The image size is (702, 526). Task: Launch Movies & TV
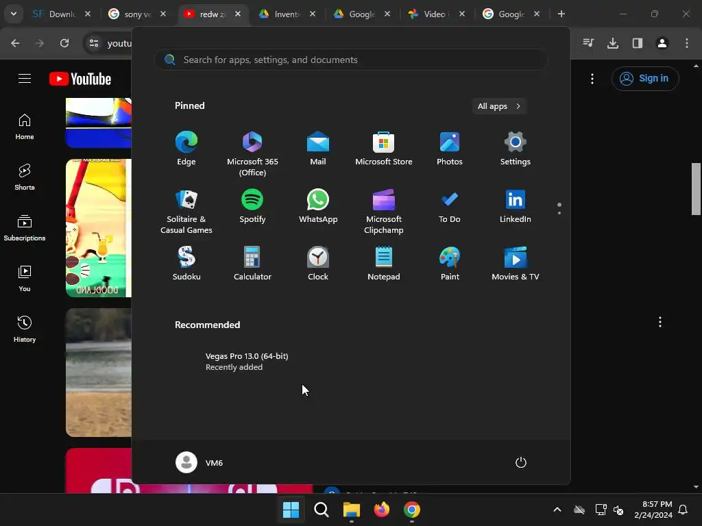coord(516,264)
